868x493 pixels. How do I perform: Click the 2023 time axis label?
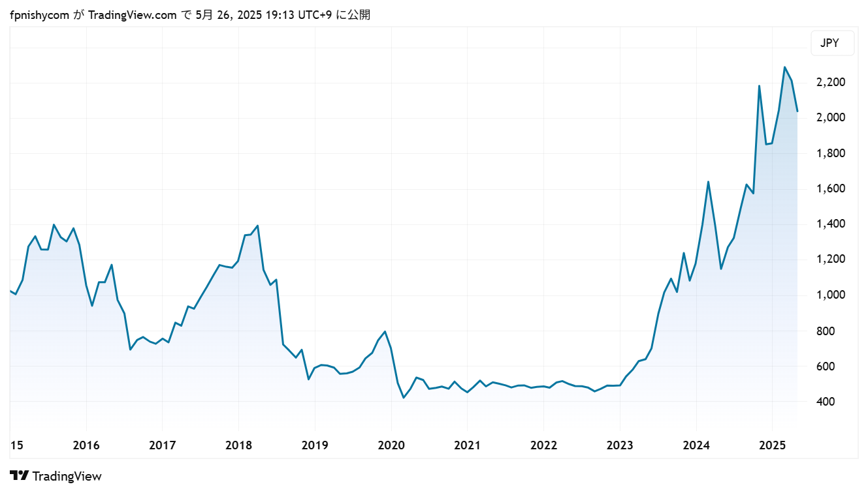pos(620,445)
